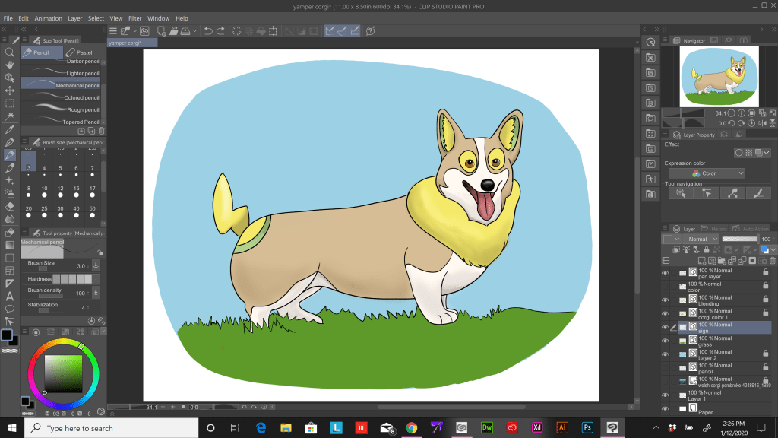This screenshot has width=778, height=438.
Task: Select the Text tool
Action: pos(9,297)
